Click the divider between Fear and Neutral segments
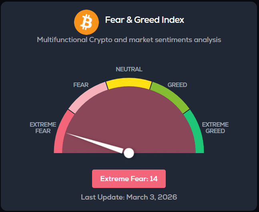The width and height of the screenshot is (259, 212). [x=107, y=85]
